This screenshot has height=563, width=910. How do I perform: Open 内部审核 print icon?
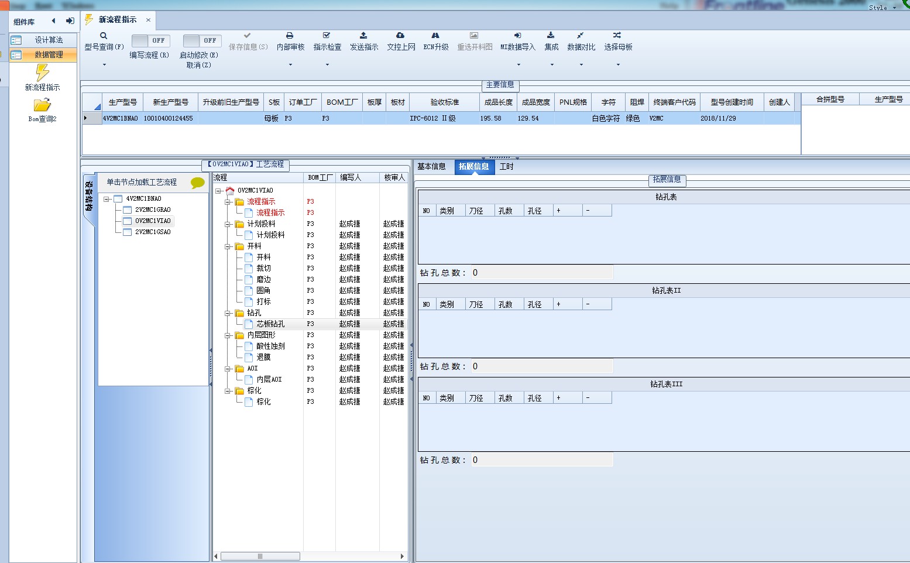click(290, 36)
